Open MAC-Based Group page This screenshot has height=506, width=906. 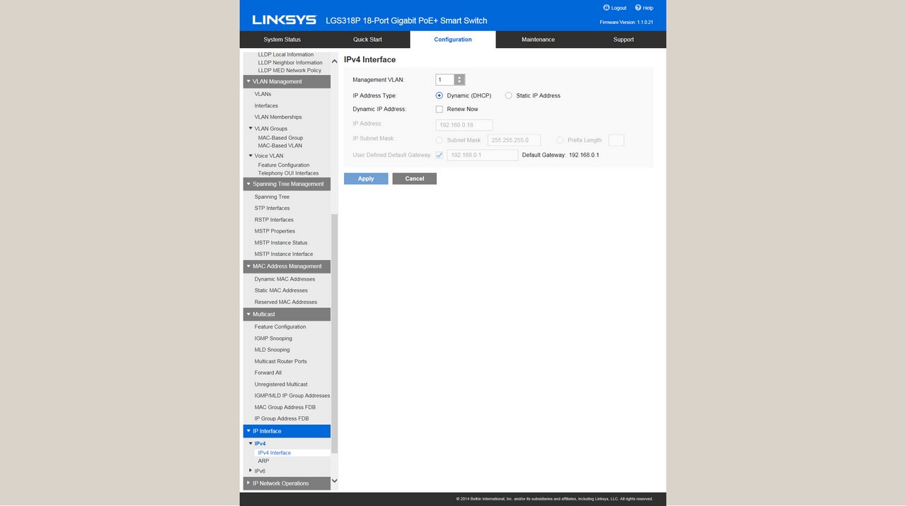coord(280,138)
